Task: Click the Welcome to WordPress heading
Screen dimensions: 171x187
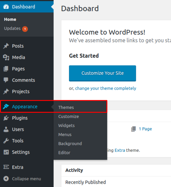Action: pos(107,32)
